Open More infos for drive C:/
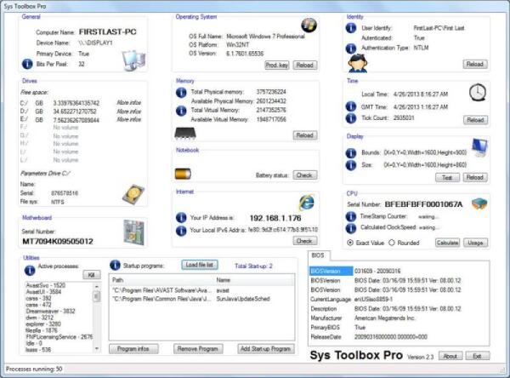The image size is (510, 378). (x=127, y=101)
